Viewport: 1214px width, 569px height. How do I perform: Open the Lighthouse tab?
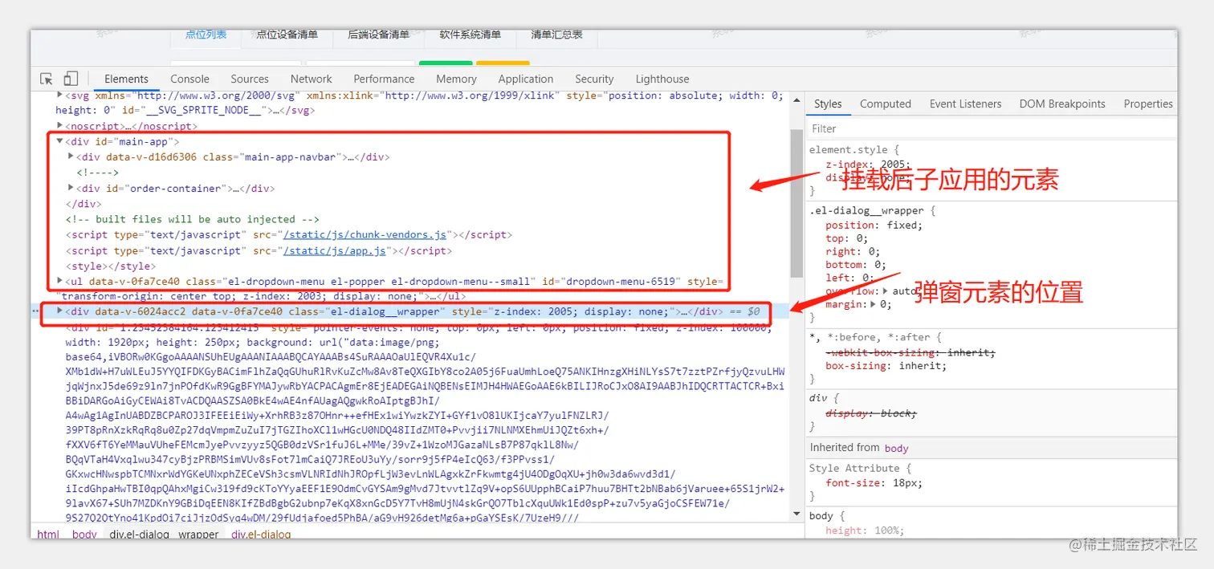(662, 79)
